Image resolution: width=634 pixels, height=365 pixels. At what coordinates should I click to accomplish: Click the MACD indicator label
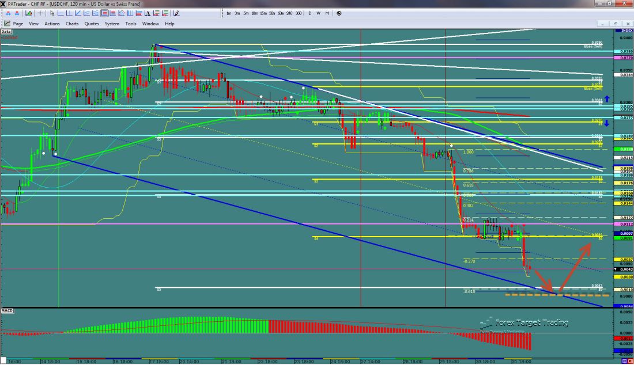point(7,311)
